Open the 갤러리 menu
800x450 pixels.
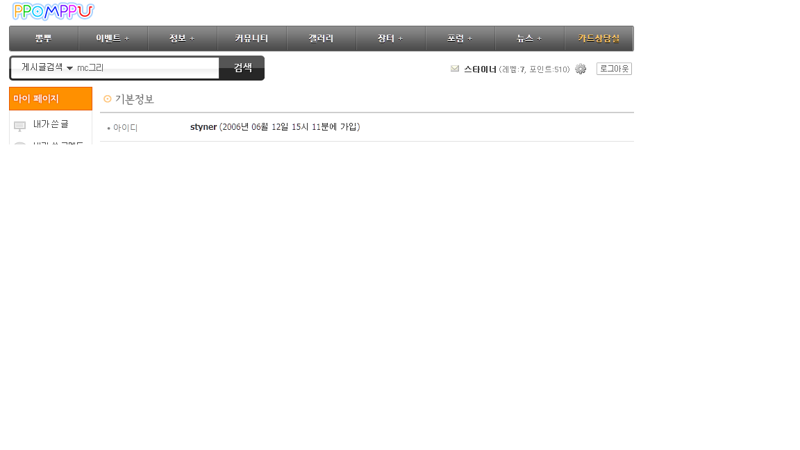click(x=321, y=39)
